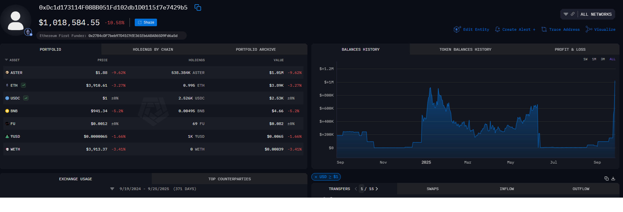The image size is (623, 212).
Task: Remove the USD ≥ $1 filter chip
Action: [316, 177]
